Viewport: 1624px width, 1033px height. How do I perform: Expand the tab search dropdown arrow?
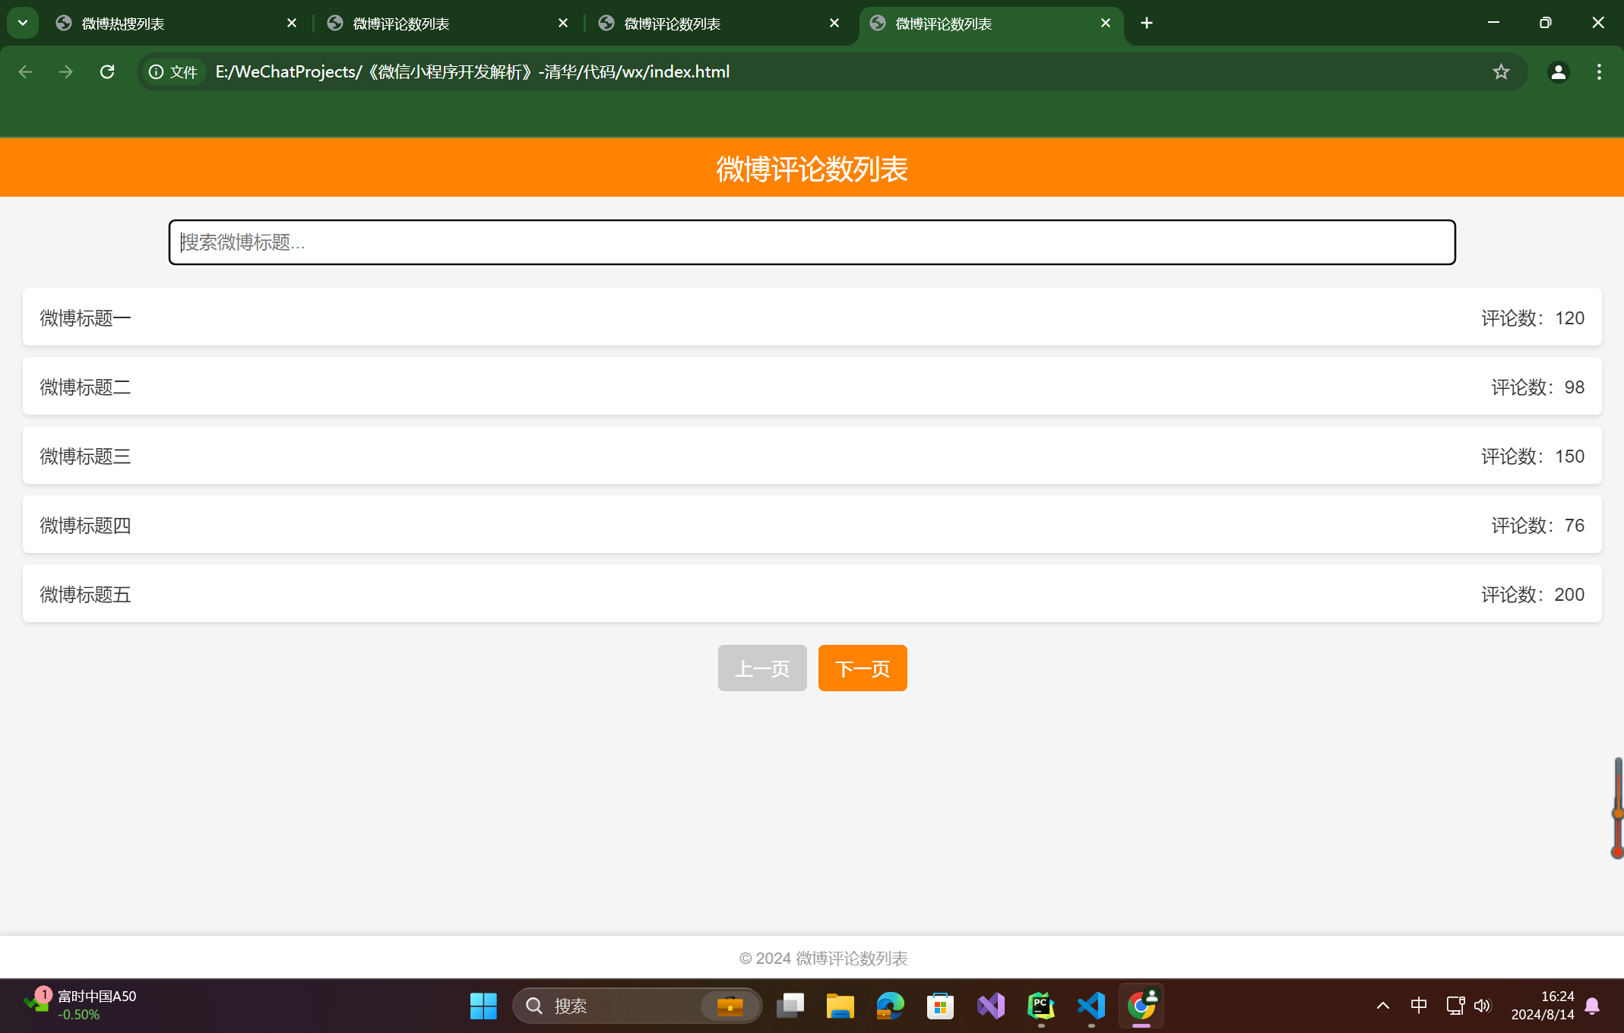[x=23, y=23]
